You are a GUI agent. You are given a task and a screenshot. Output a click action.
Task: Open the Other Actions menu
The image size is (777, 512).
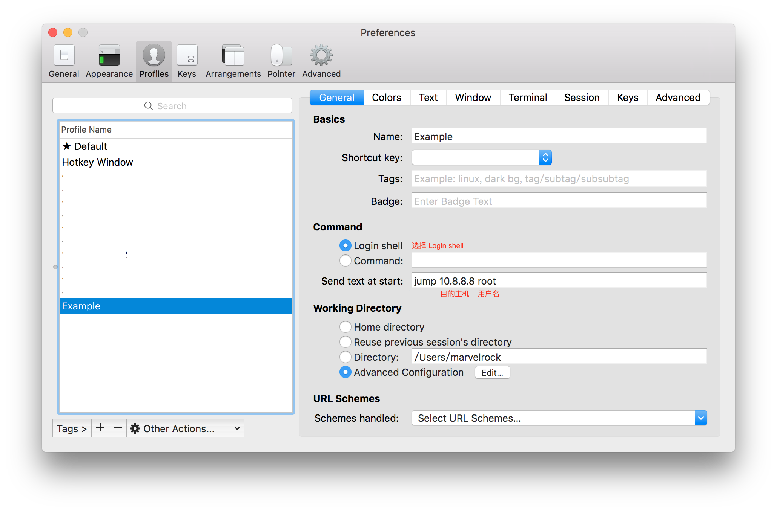click(185, 428)
